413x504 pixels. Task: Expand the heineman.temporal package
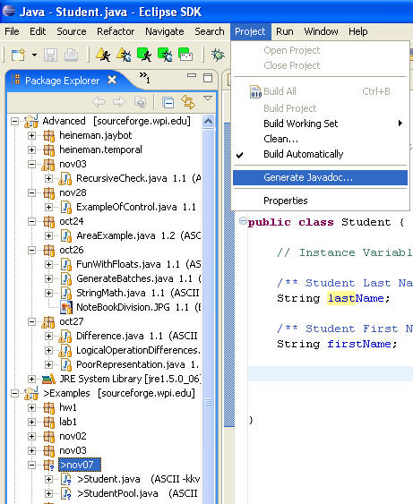click(x=31, y=149)
